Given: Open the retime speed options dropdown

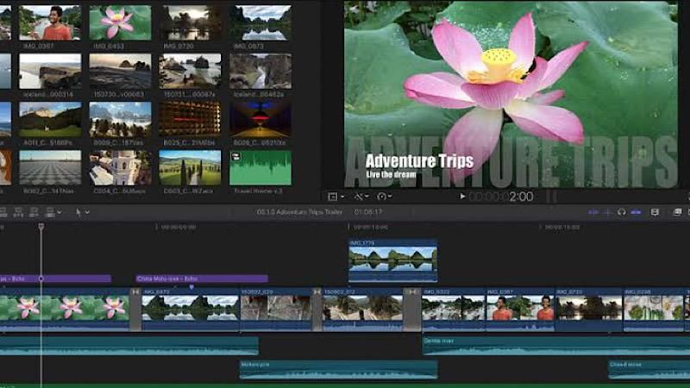Looking at the screenshot, I should point(383,197).
